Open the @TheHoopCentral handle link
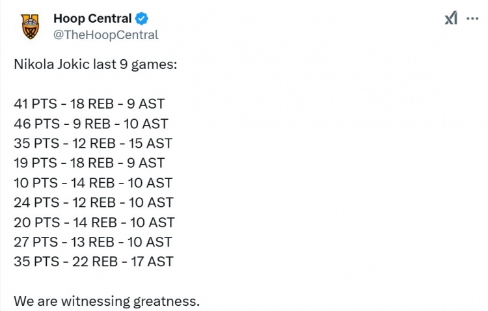The width and height of the screenshot is (488, 311). coord(105,35)
